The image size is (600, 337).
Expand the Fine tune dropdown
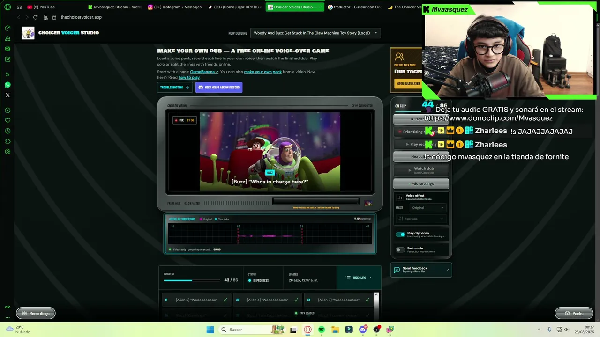tap(421, 219)
